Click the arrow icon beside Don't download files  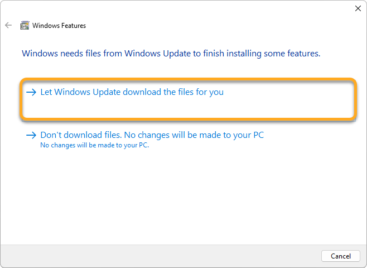click(x=32, y=136)
